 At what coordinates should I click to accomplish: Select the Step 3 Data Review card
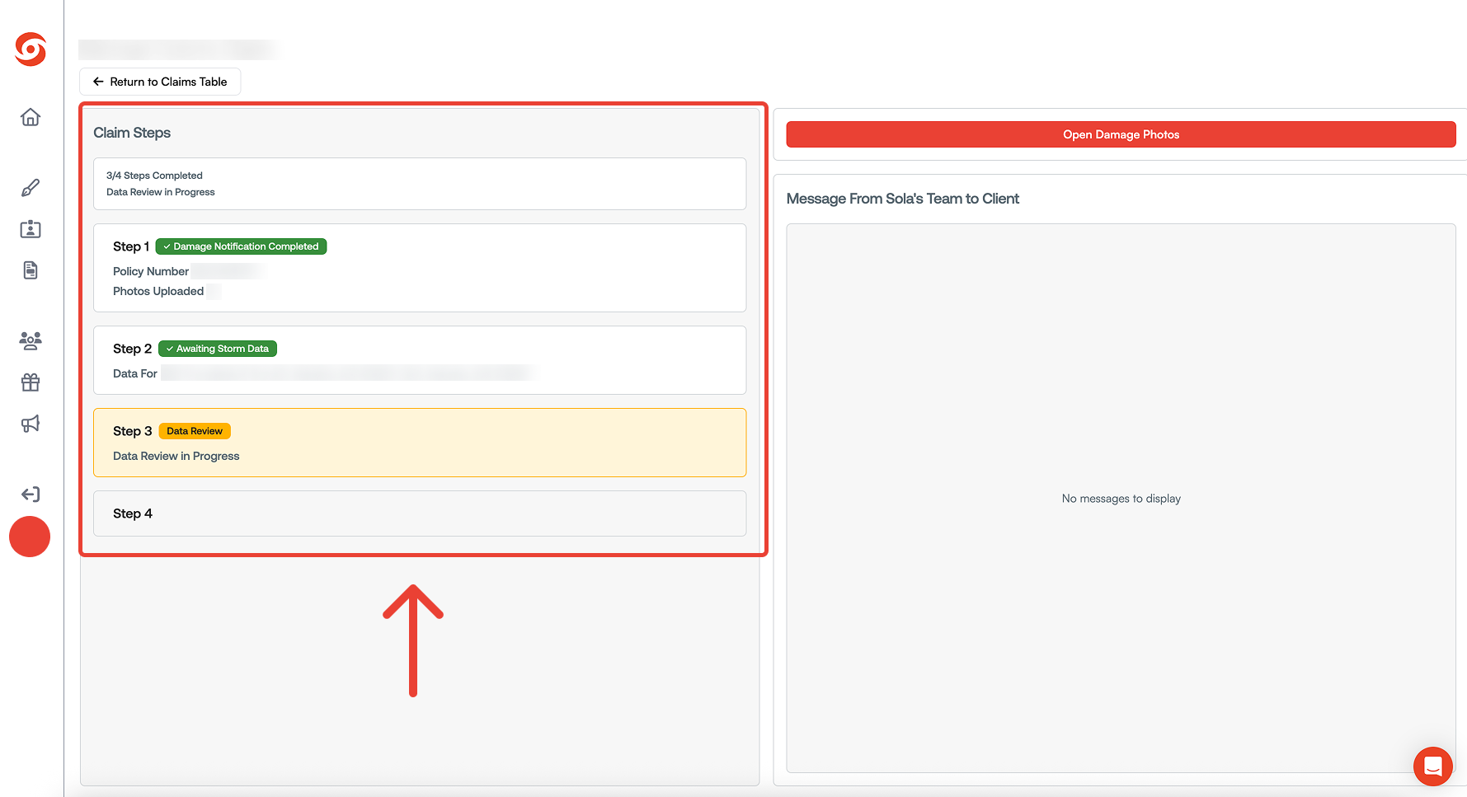tap(420, 443)
